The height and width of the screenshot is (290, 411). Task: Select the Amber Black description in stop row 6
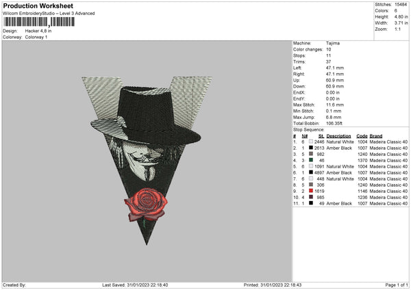[x=339, y=173]
